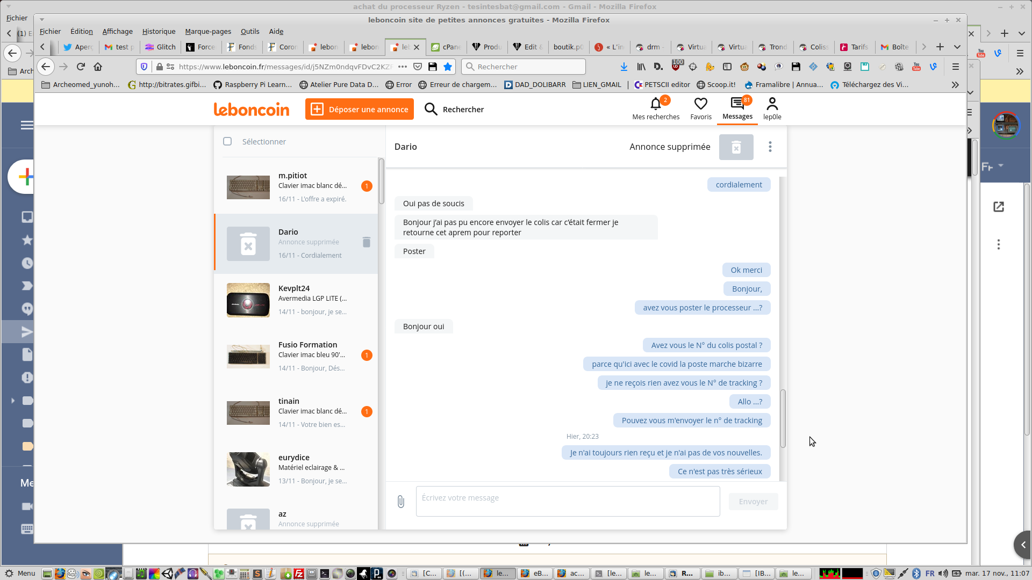1032x580 pixels.
Task: Open the three-dot conversation options menu
Action: coord(770,147)
